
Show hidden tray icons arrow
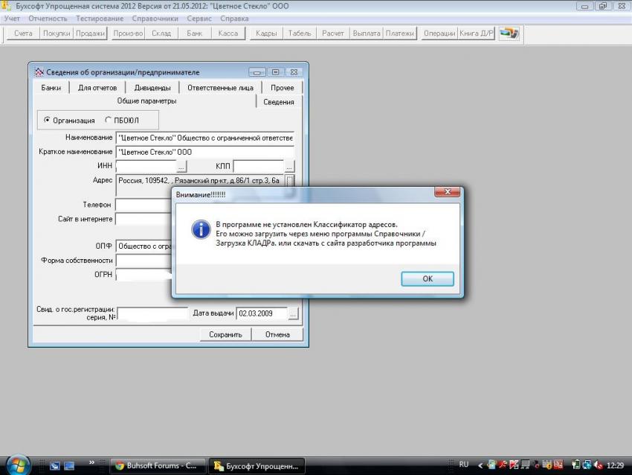coord(480,465)
